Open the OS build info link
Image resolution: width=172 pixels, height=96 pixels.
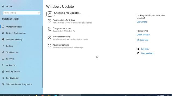coord(142,40)
